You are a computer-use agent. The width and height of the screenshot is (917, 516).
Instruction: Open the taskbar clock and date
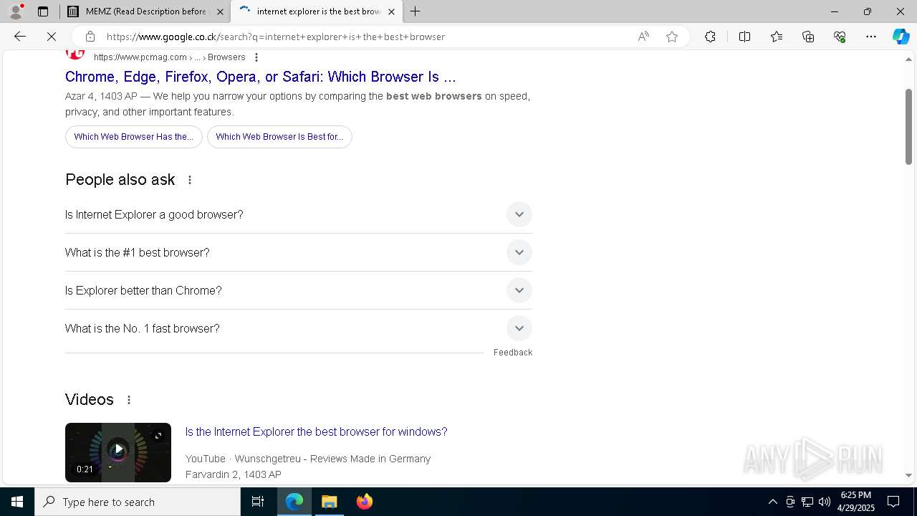click(x=856, y=502)
